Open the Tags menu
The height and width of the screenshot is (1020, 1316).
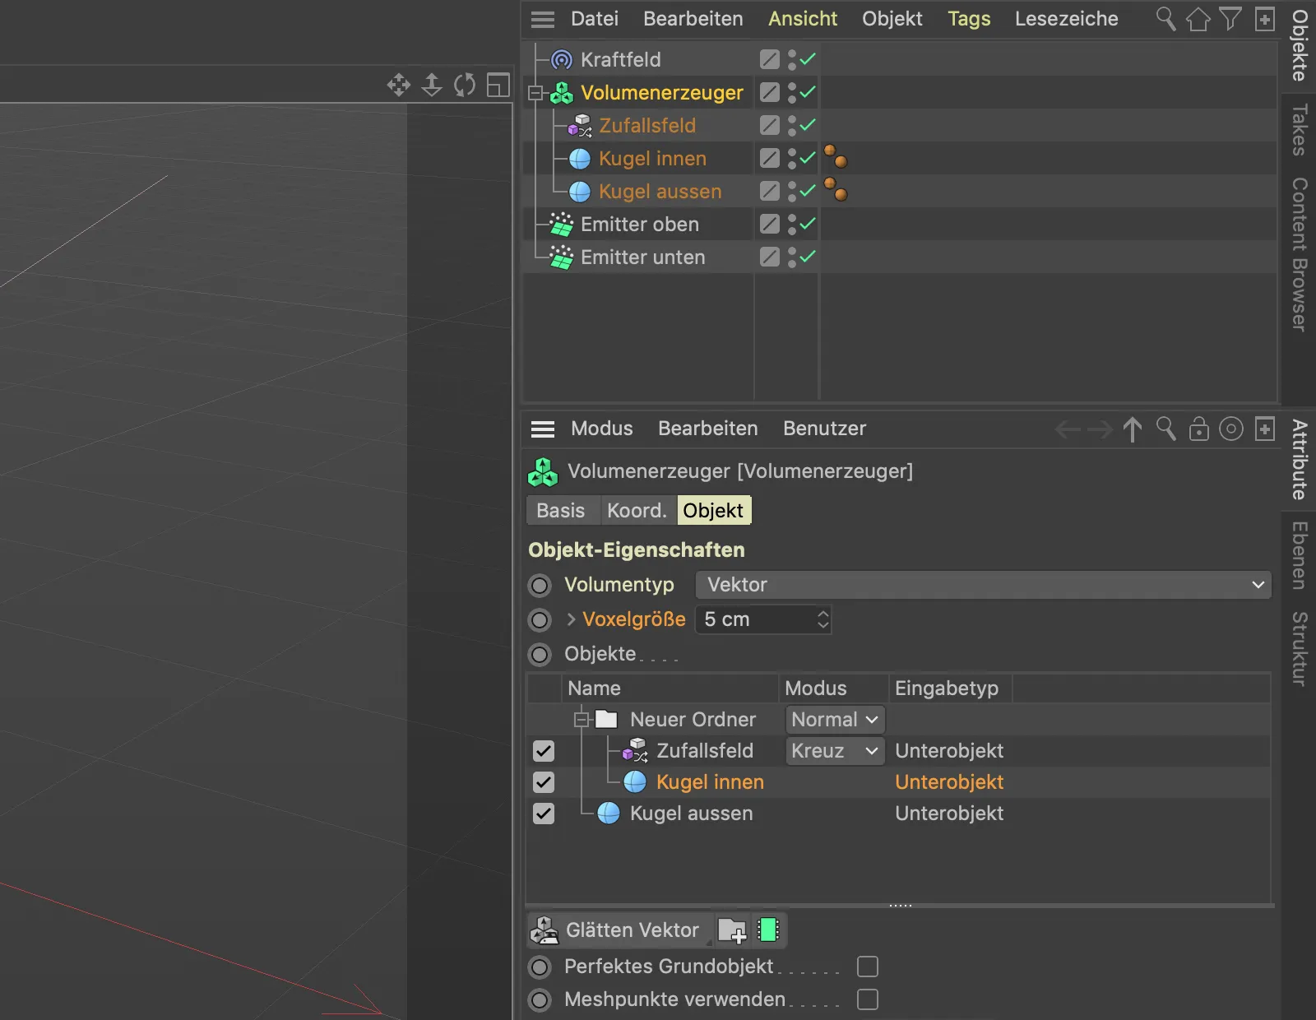point(969,19)
